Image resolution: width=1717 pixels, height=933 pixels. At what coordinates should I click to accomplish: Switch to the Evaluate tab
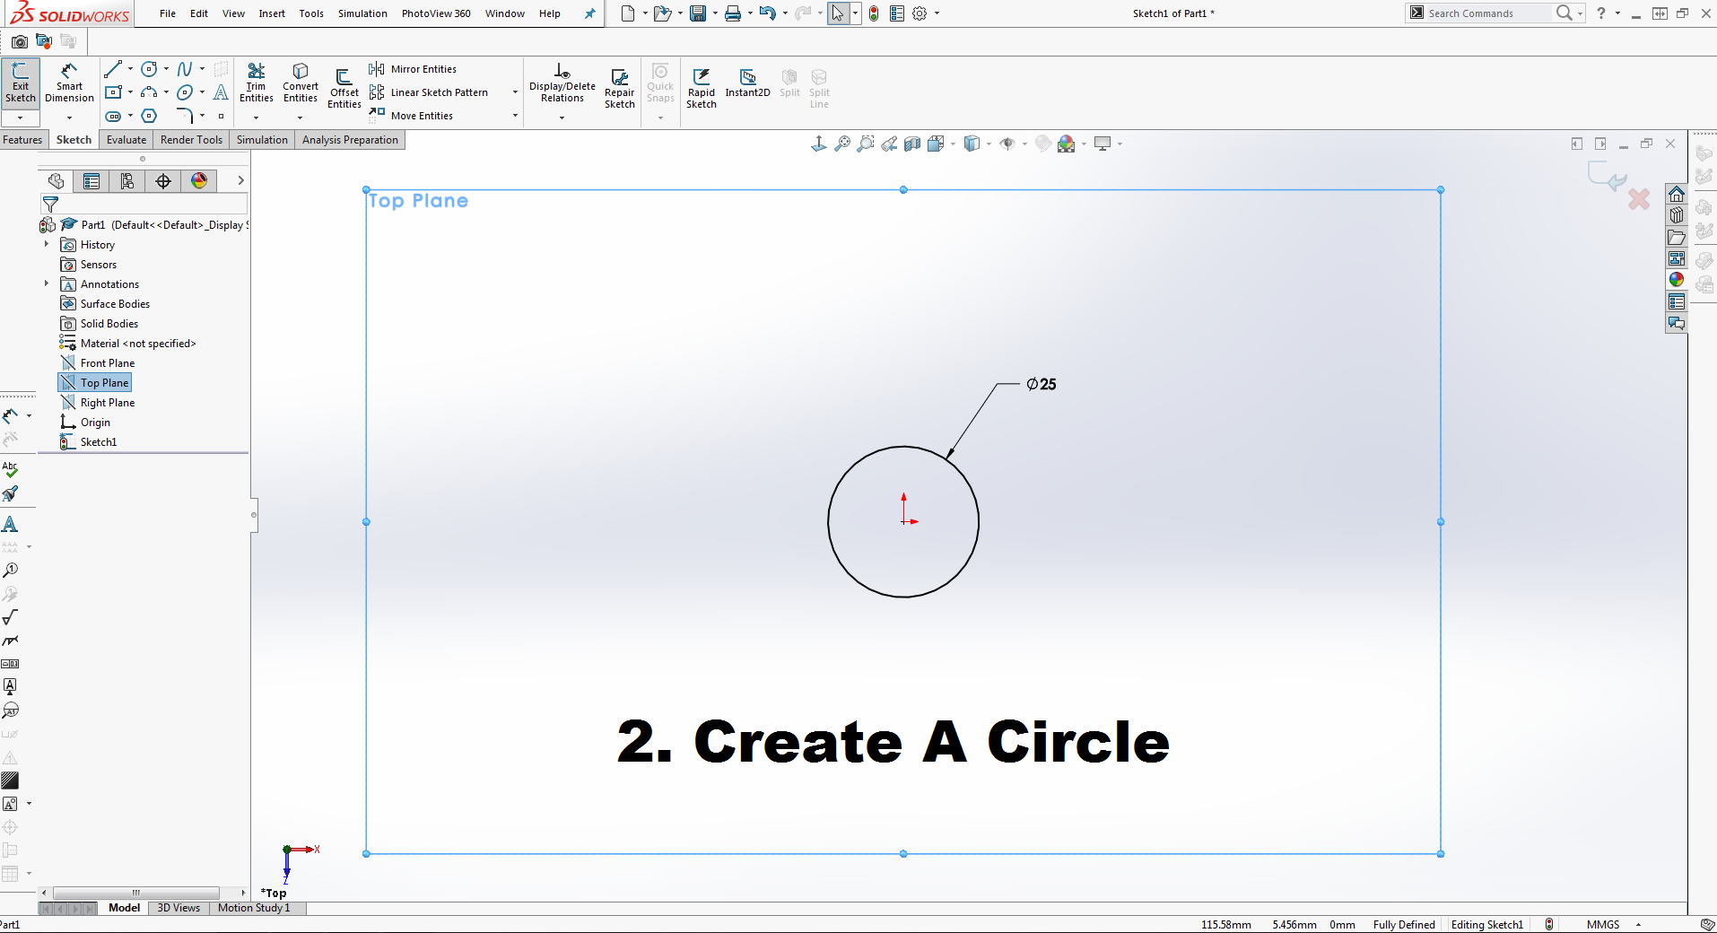pos(126,140)
